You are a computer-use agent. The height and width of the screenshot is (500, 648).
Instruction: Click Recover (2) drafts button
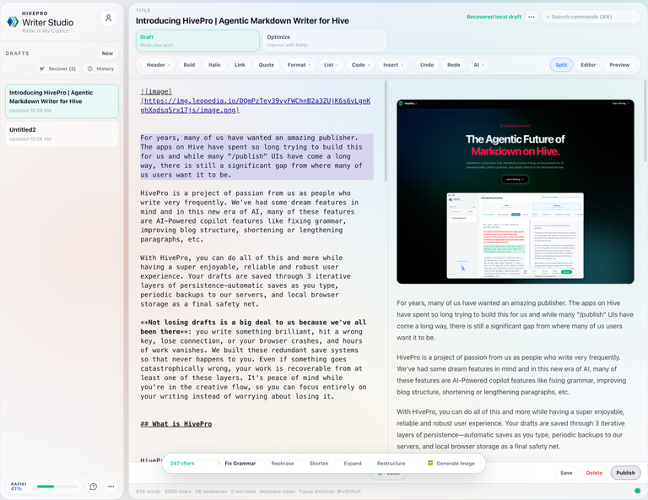point(58,68)
